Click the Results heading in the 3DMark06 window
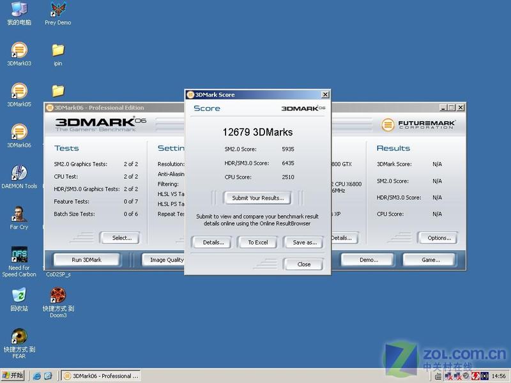This screenshot has width=511, height=383. tap(393, 148)
